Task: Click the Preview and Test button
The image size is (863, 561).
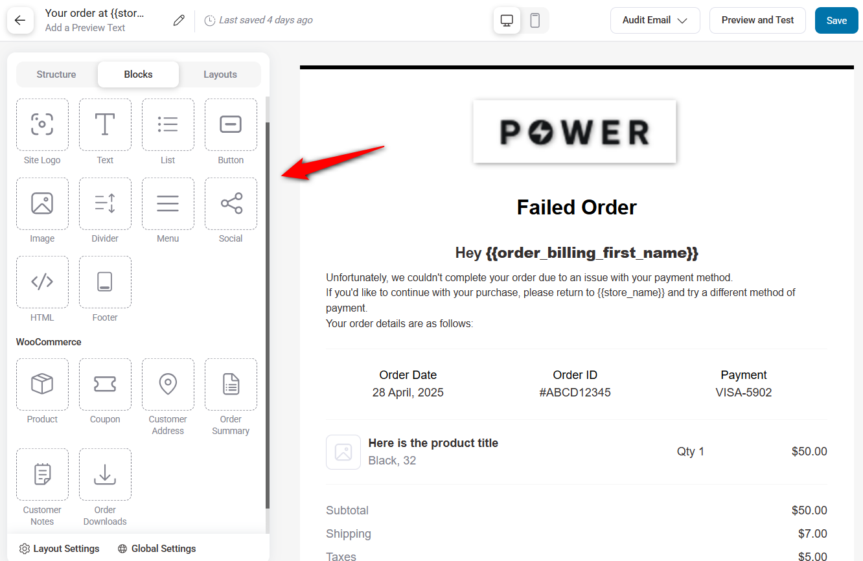Action: click(x=757, y=21)
